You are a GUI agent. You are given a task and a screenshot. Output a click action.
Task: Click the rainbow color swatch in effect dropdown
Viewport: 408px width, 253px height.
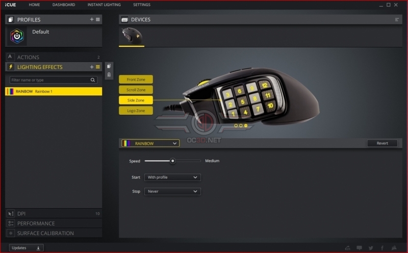(126, 143)
